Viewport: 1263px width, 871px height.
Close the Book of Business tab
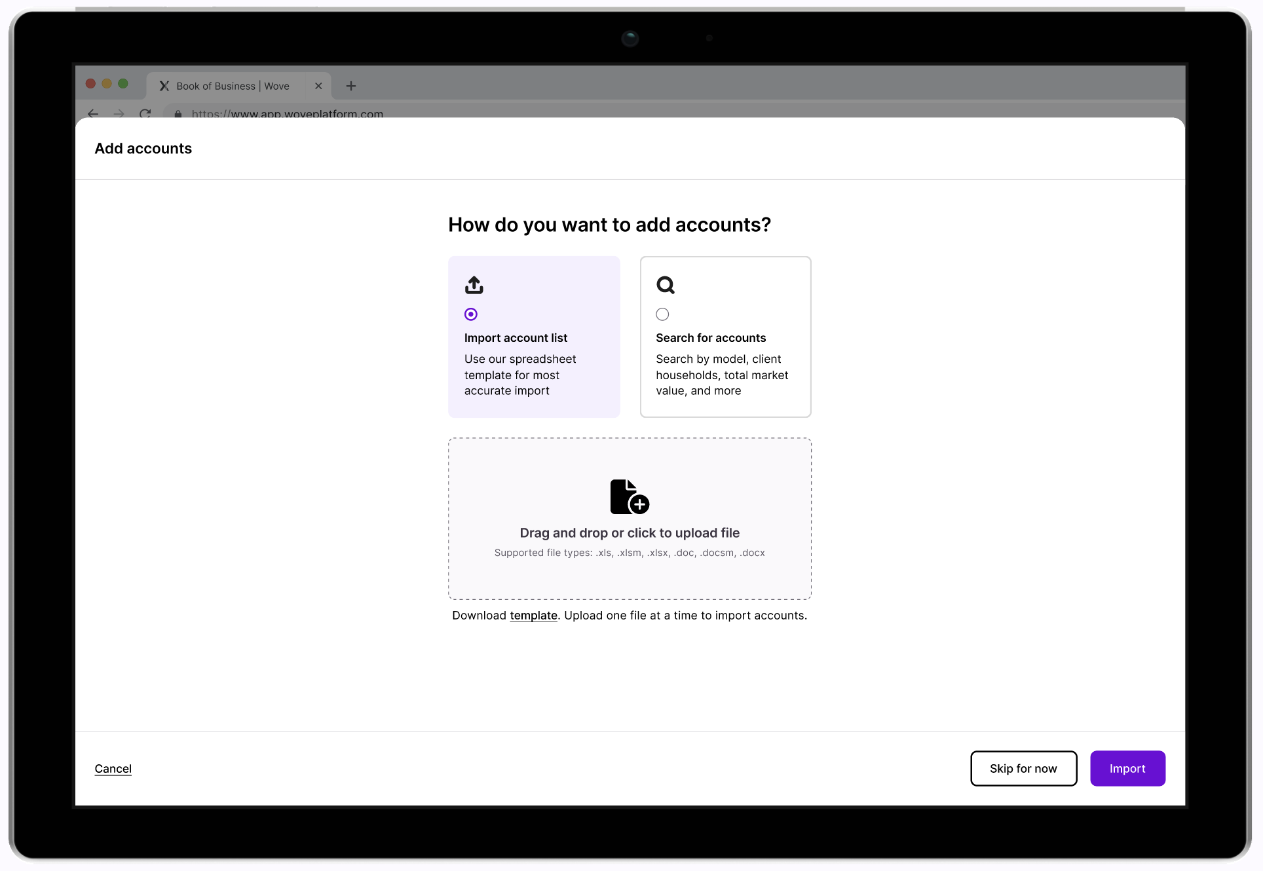click(318, 86)
